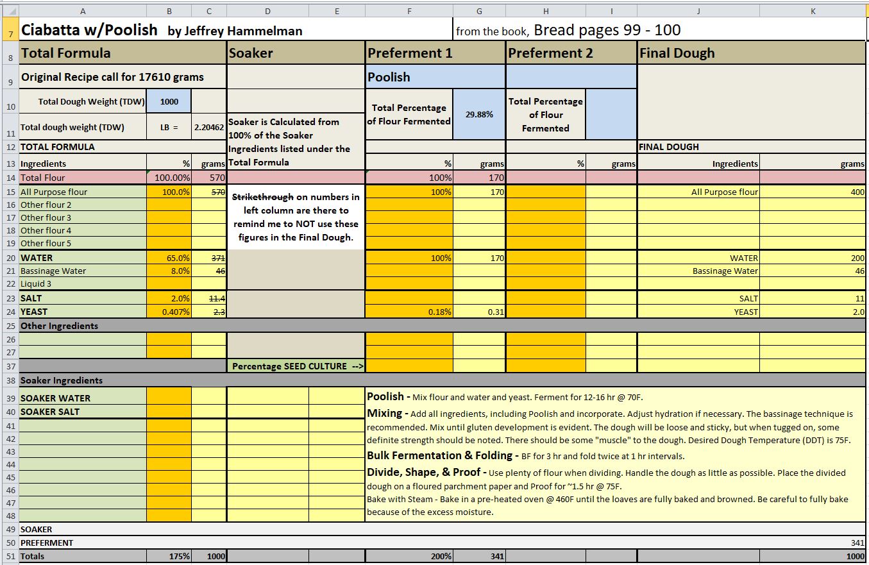869x565 pixels.
Task: Click the YEAST 0.407% percentage cell
Action: [x=169, y=312]
